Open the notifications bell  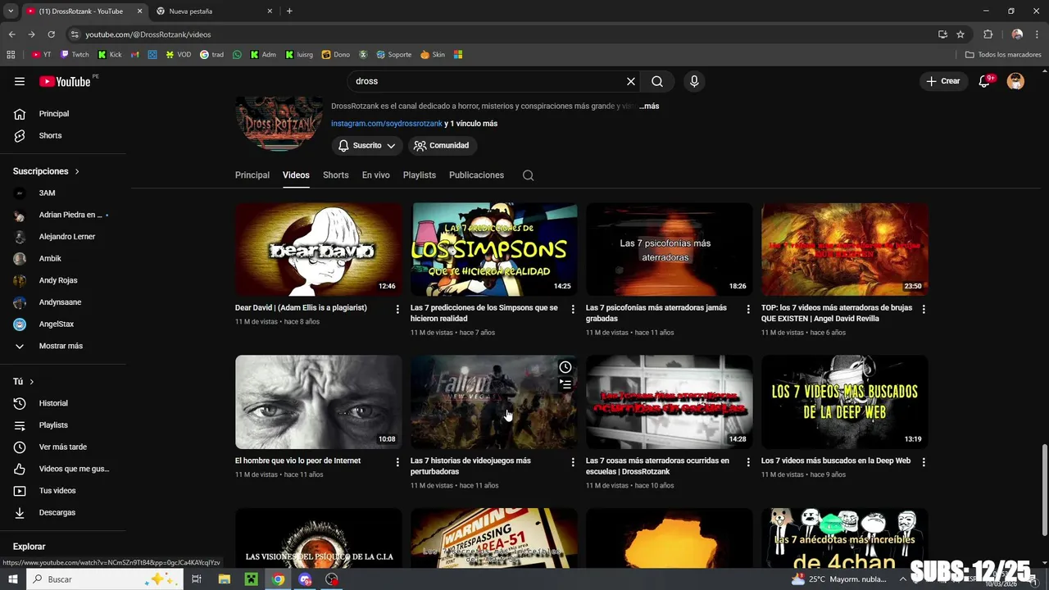[985, 81]
